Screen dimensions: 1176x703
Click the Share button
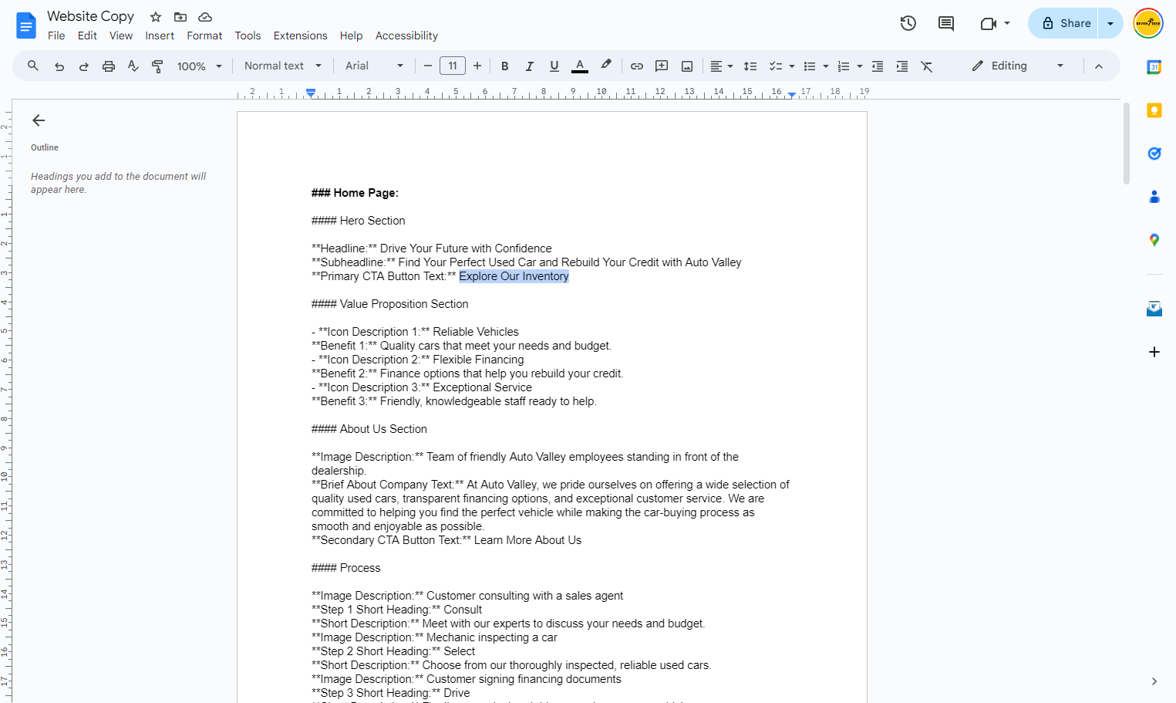pyautogui.click(x=1063, y=23)
